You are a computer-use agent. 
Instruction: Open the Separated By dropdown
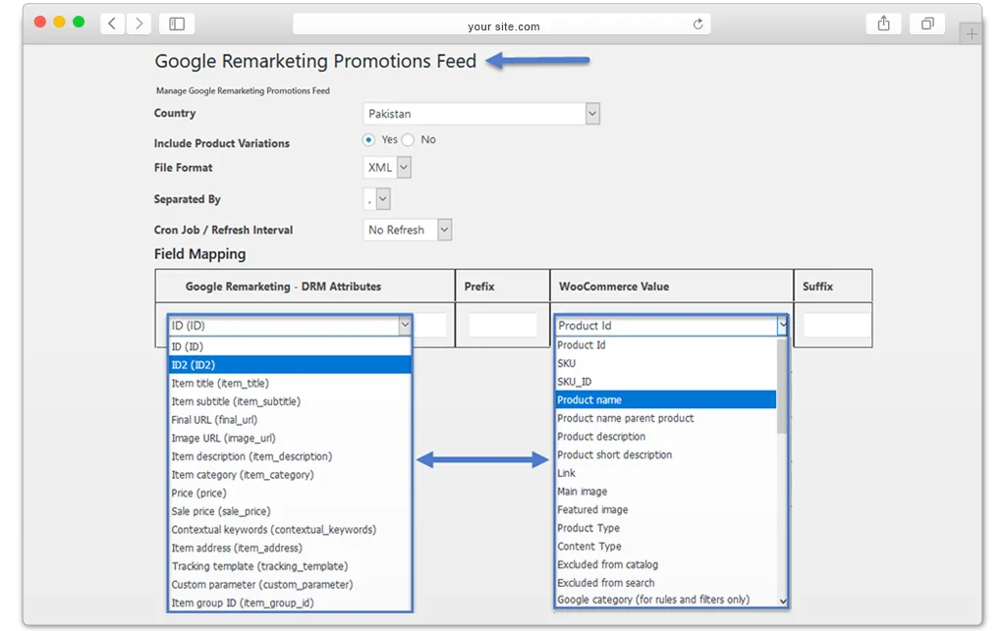click(x=376, y=199)
